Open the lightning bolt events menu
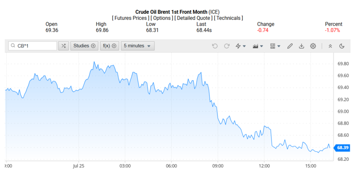The width and height of the screenshot is (355, 170). (x=241, y=46)
